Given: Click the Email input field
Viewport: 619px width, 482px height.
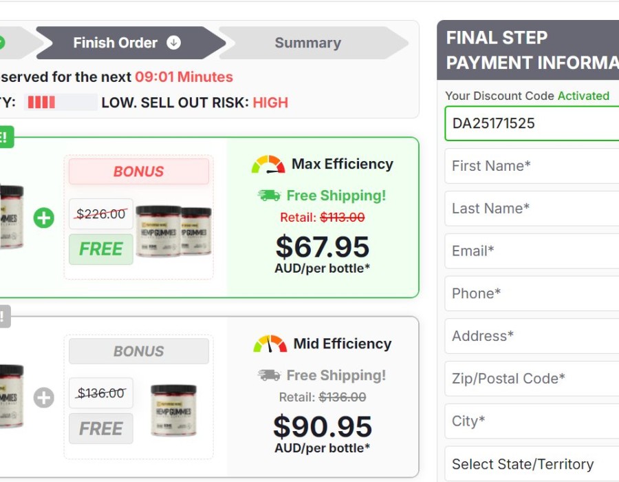Looking at the screenshot, I should point(532,251).
